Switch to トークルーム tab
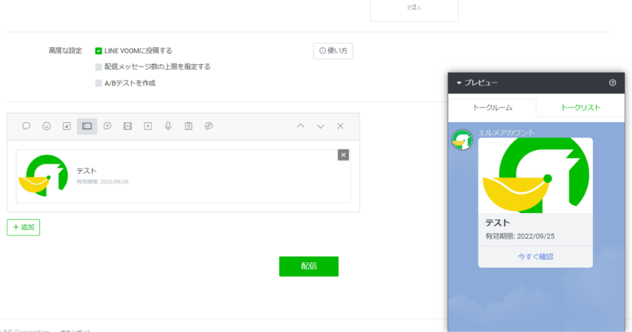 [x=492, y=107]
